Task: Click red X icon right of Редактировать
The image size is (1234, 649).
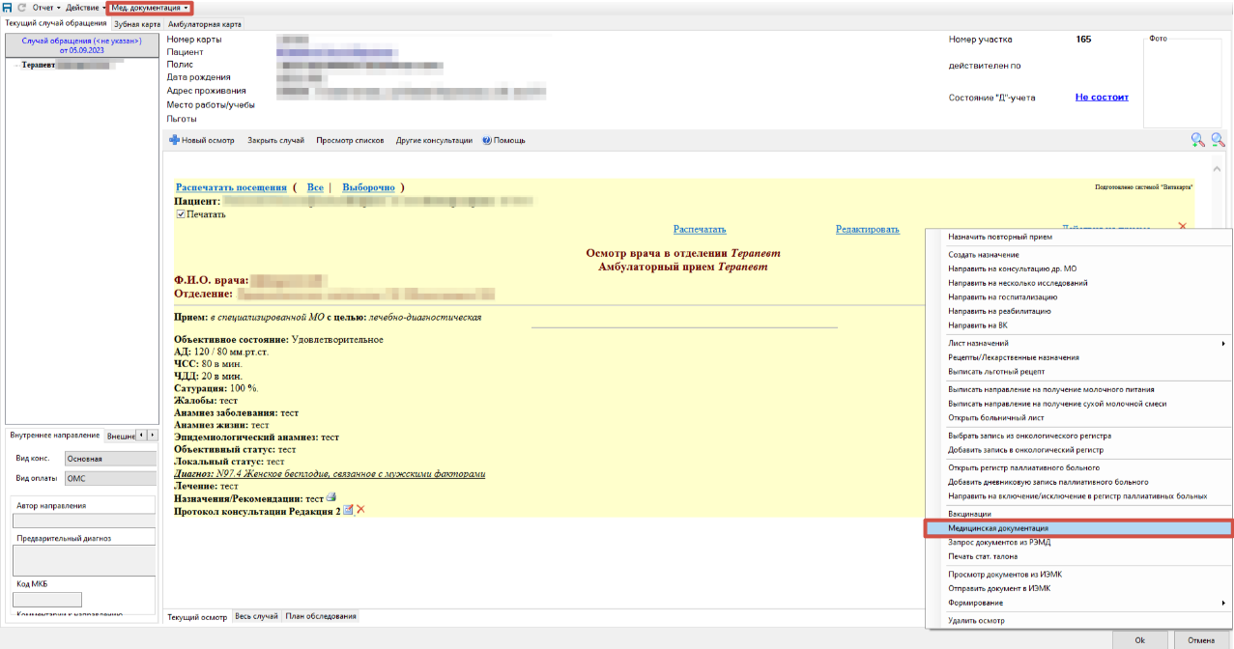Action: (x=1182, y=226)
